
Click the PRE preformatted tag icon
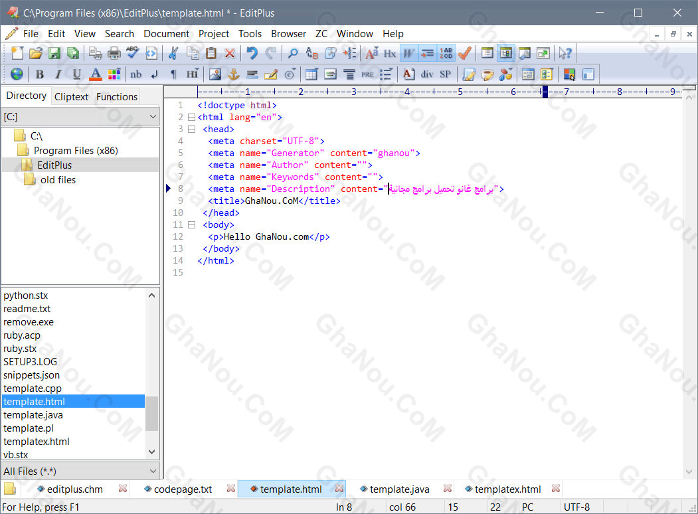(x=367, y=74)
